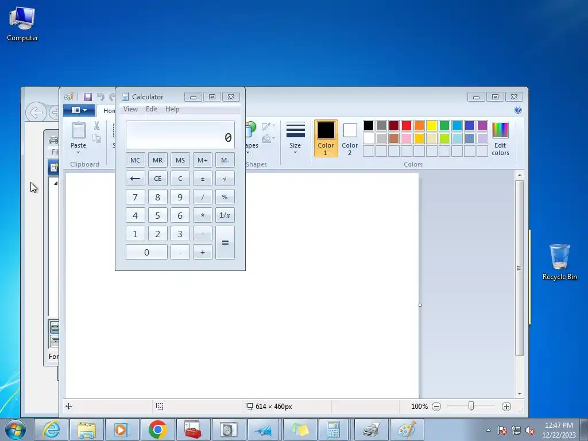Click the Calculator percent button
Screen dimensions: 588x441
coord(225,197)
